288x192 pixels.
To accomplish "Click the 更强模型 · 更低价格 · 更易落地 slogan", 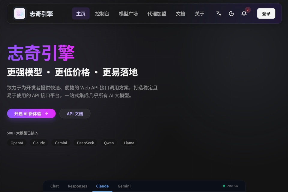I will coord(72,72).
